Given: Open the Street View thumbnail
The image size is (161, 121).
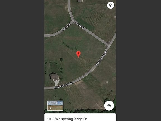Looking at the screenshot, I should pyautogui.click(x=55, y=106).
